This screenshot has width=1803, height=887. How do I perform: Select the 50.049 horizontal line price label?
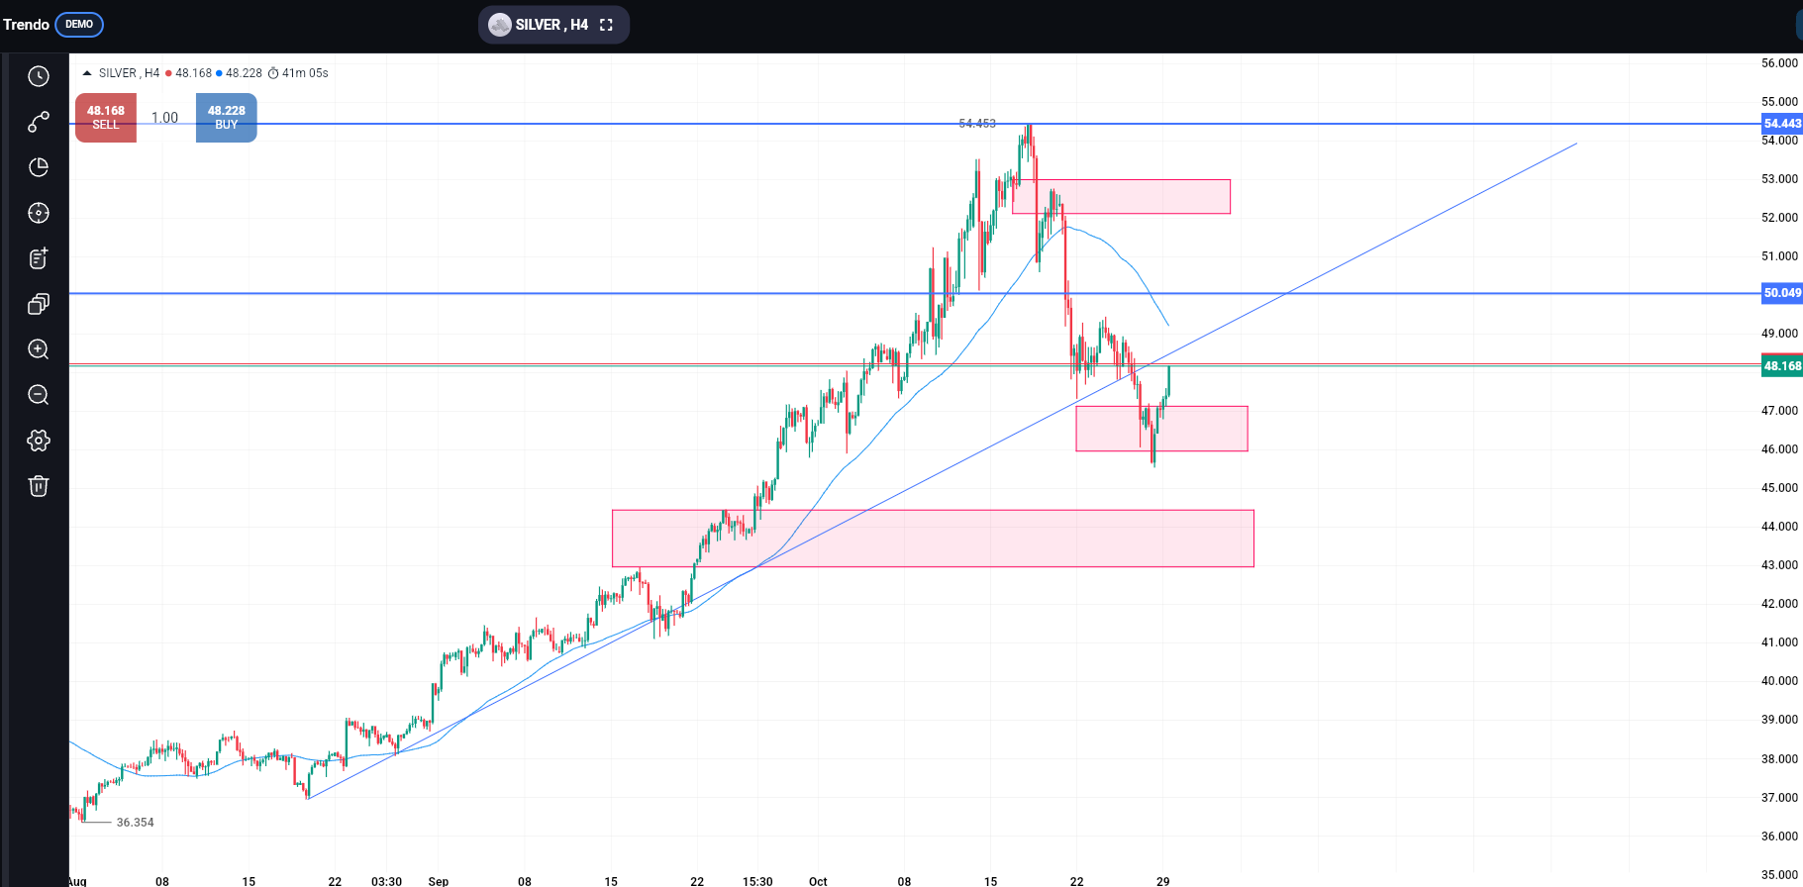coord(1782,293)
